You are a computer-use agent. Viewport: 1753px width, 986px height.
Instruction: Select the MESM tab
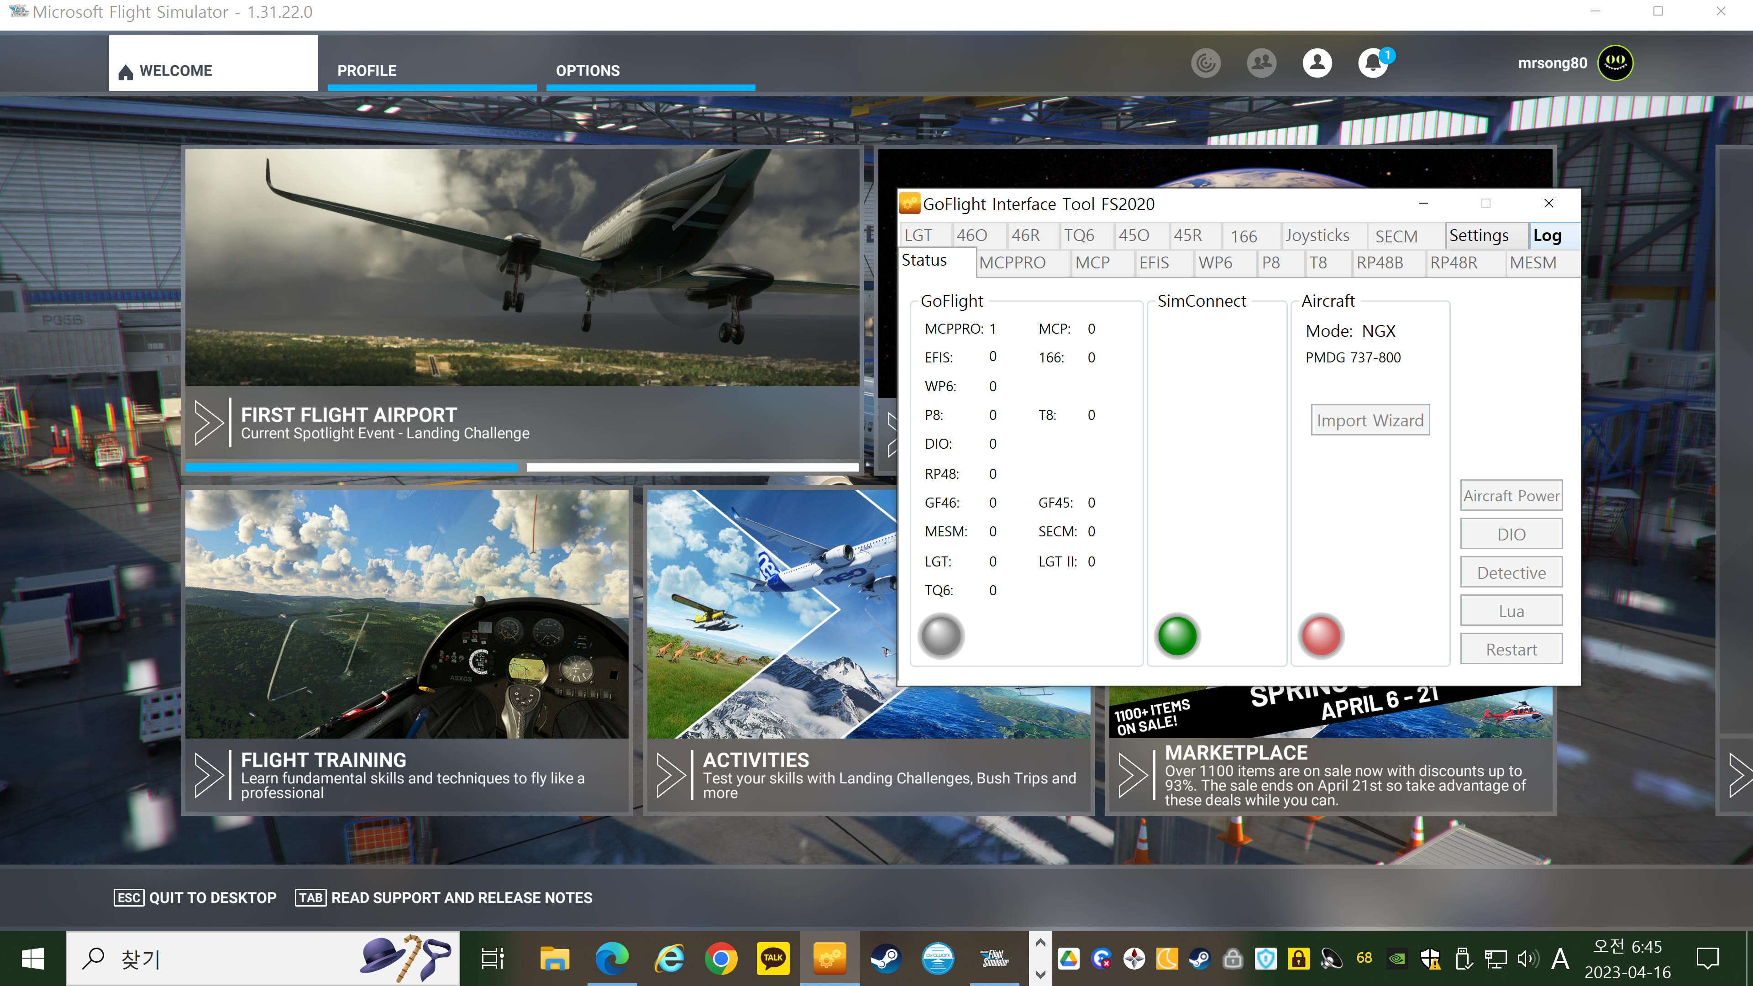(1543, 262)
